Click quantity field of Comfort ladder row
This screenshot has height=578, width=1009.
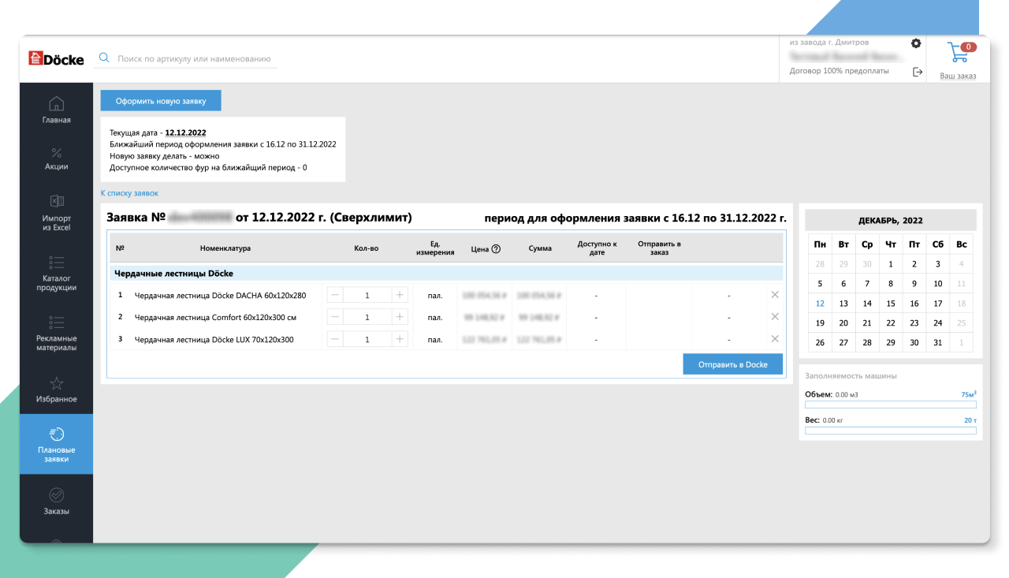pos(367,317)
